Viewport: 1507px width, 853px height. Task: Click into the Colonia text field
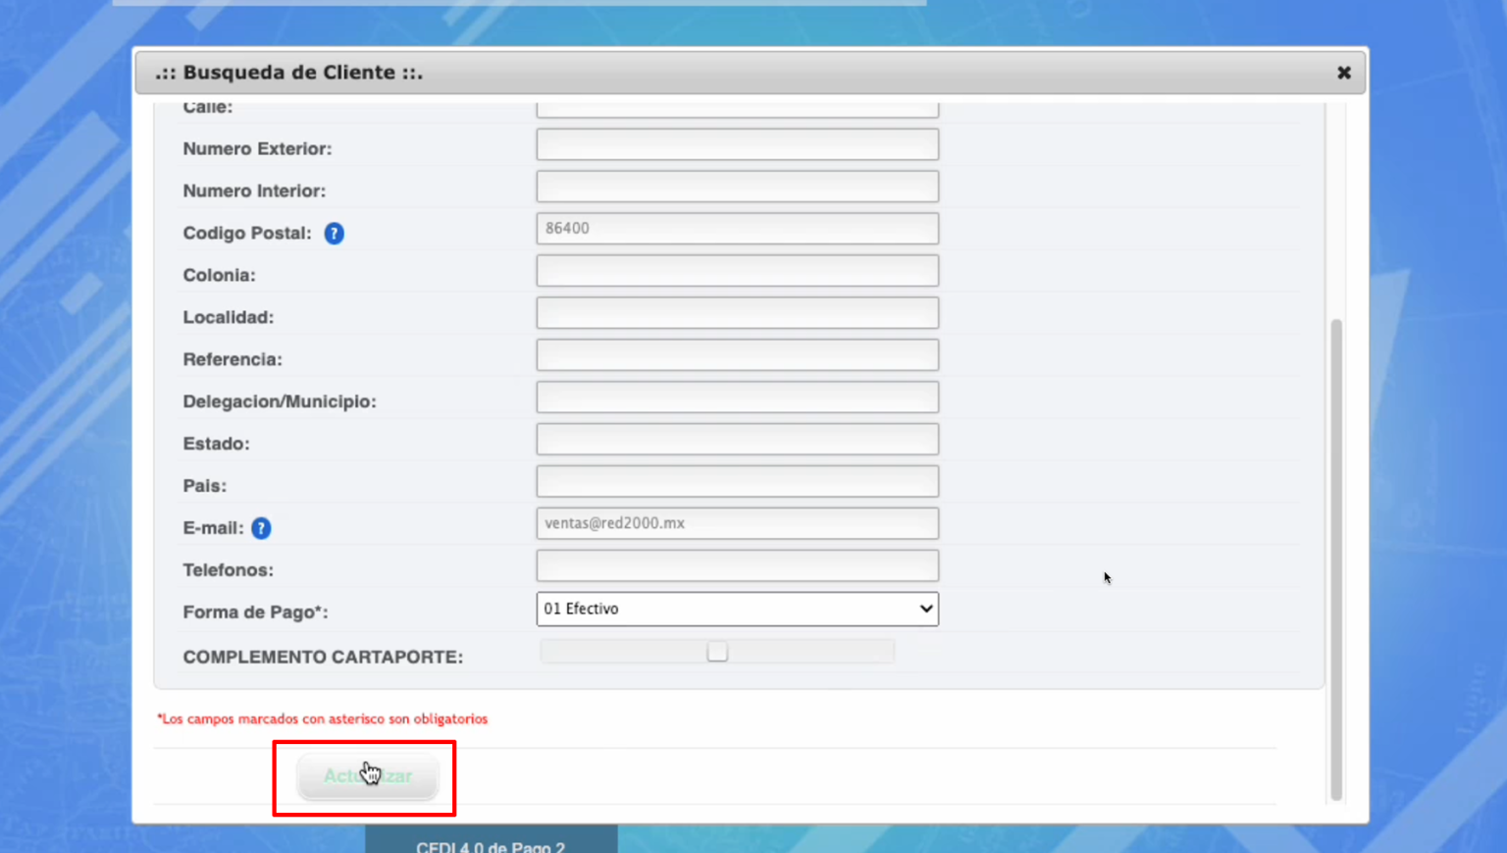click(737, 271)
